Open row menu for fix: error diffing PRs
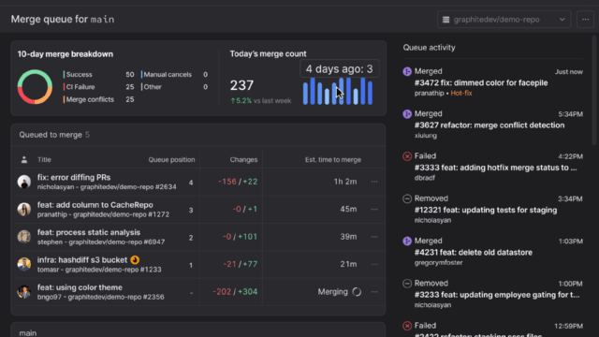 tap(374, 182)
